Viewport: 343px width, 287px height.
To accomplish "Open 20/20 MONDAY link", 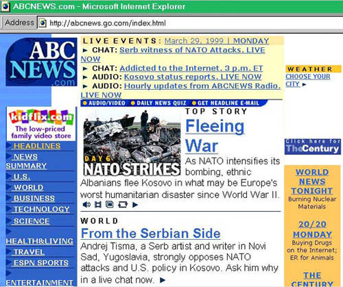I will pos(312,229).
